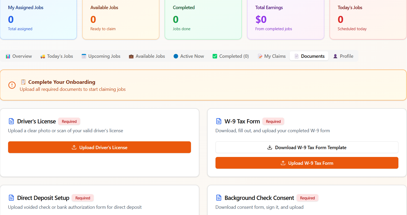Screen dimensions: 407x215
Task: Click the onboarding alert warning icon
Action: (12, 85)
